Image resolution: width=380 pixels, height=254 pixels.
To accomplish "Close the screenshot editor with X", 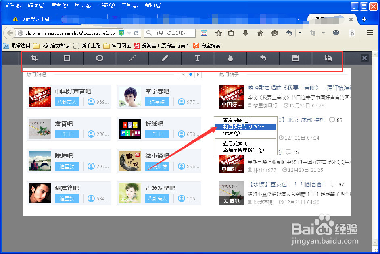I will pos(364,58).
